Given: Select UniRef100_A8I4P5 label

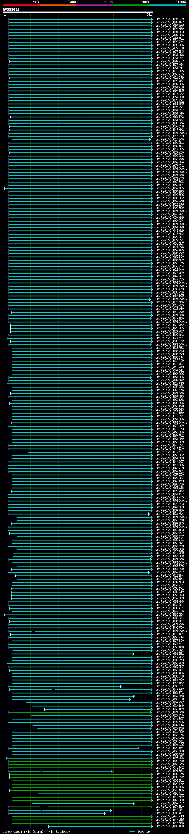Looking at the screenshot, I should 170,104.
